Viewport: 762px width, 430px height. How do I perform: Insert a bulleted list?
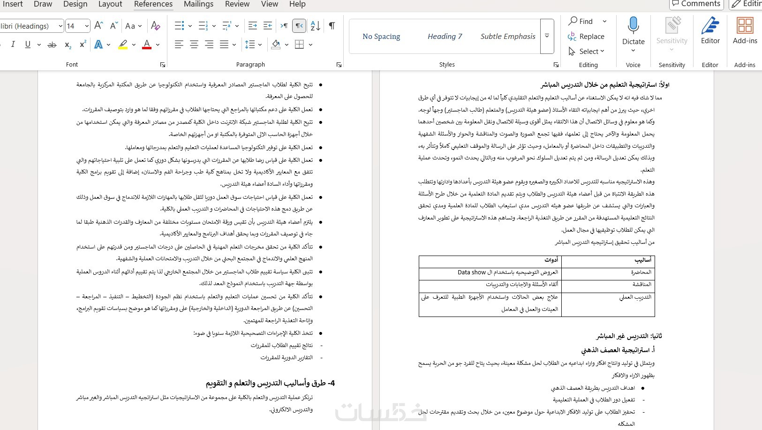click(x=179, y=26)
